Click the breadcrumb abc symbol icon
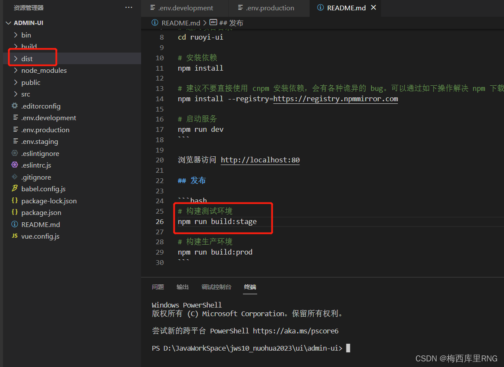 click(x=213, y=22)
